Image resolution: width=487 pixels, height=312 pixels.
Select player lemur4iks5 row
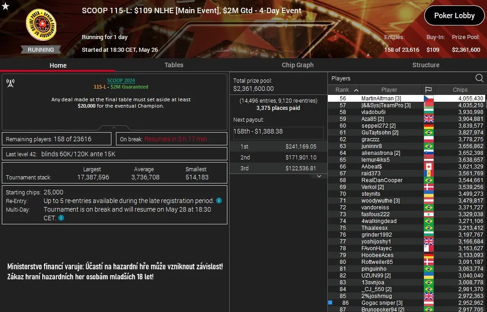click(406, 160)
